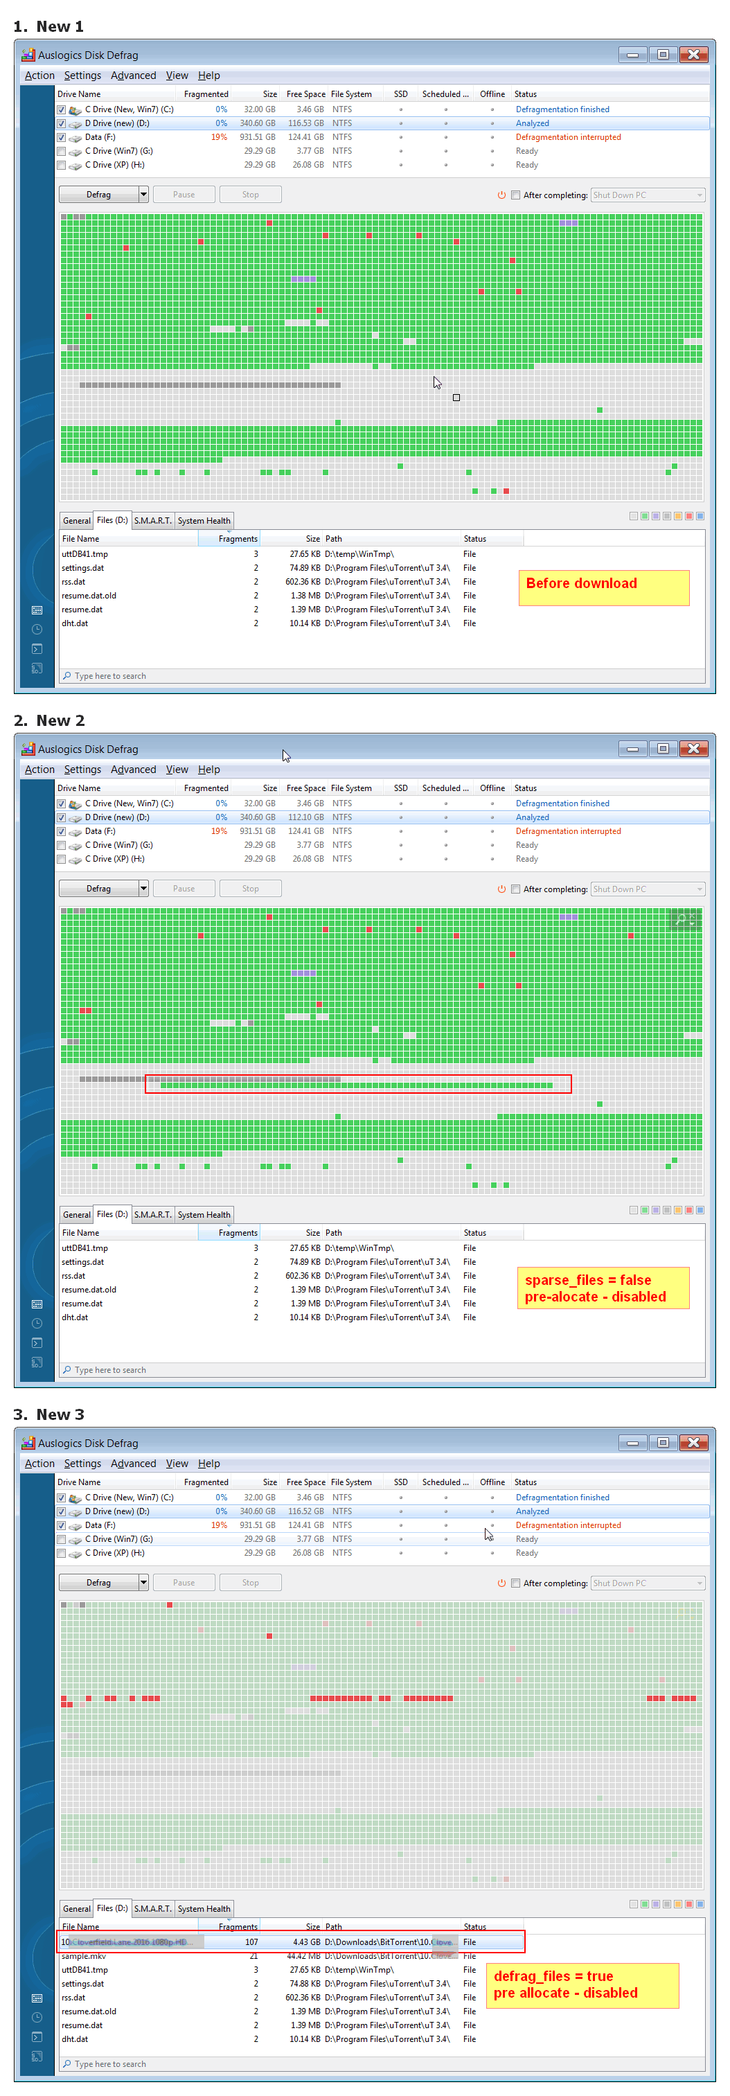
Task: Click the cluster map sidebar icon in window 1
Action: click(x=37, y=610)
